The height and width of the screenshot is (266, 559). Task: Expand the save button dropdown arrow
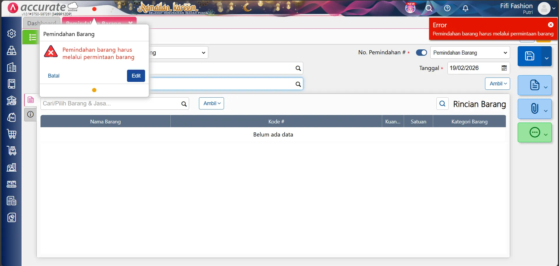[546, 58]
